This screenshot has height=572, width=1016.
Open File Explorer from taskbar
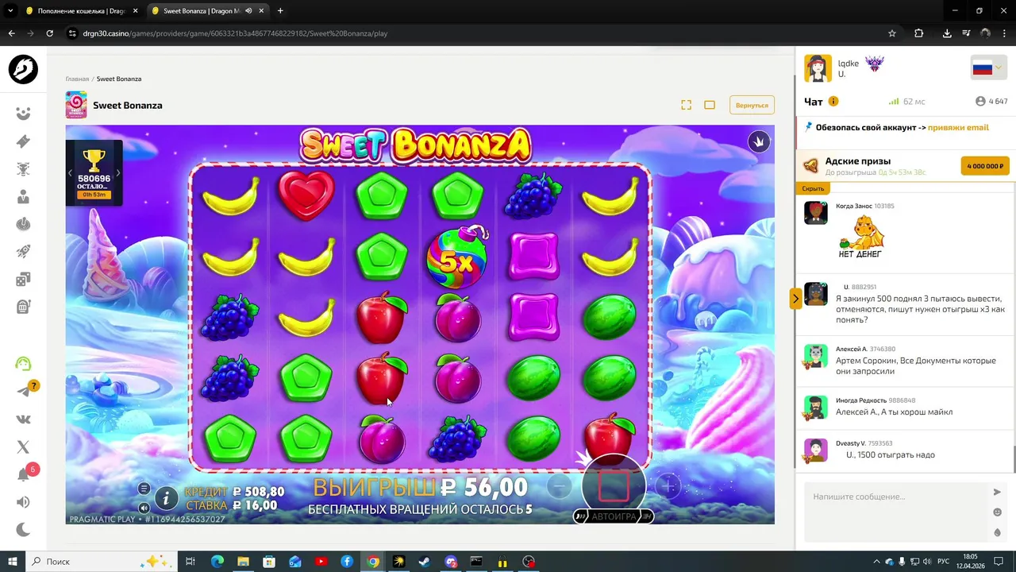(243, 562)
